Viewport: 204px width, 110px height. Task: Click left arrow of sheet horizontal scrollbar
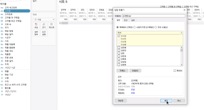tap(60, 23)
